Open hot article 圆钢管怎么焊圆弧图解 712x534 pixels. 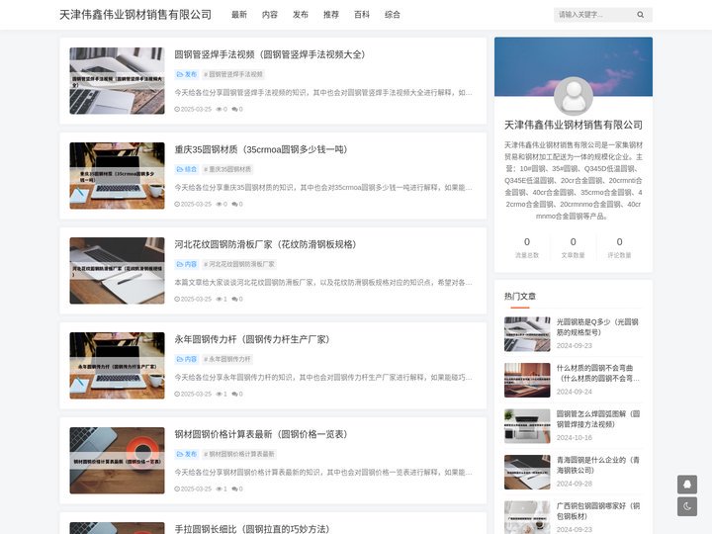tap(597, 418)
